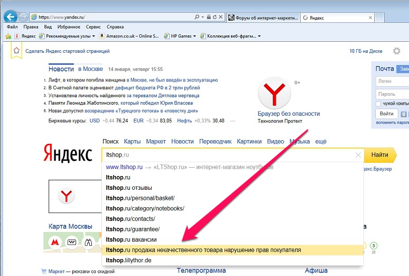Expand the ещё services menu
409x276 pixels.
point(321,142)
